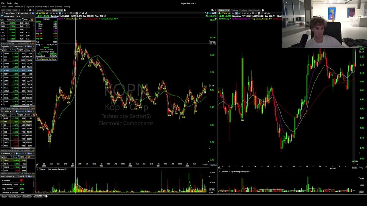This screenshot has height=206, width=367.
Task: Open column settings gear in US Comm Stks
Action: point(32,20)
